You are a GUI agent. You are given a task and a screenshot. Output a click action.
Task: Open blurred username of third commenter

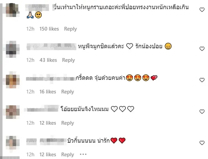tap(50, 78)
